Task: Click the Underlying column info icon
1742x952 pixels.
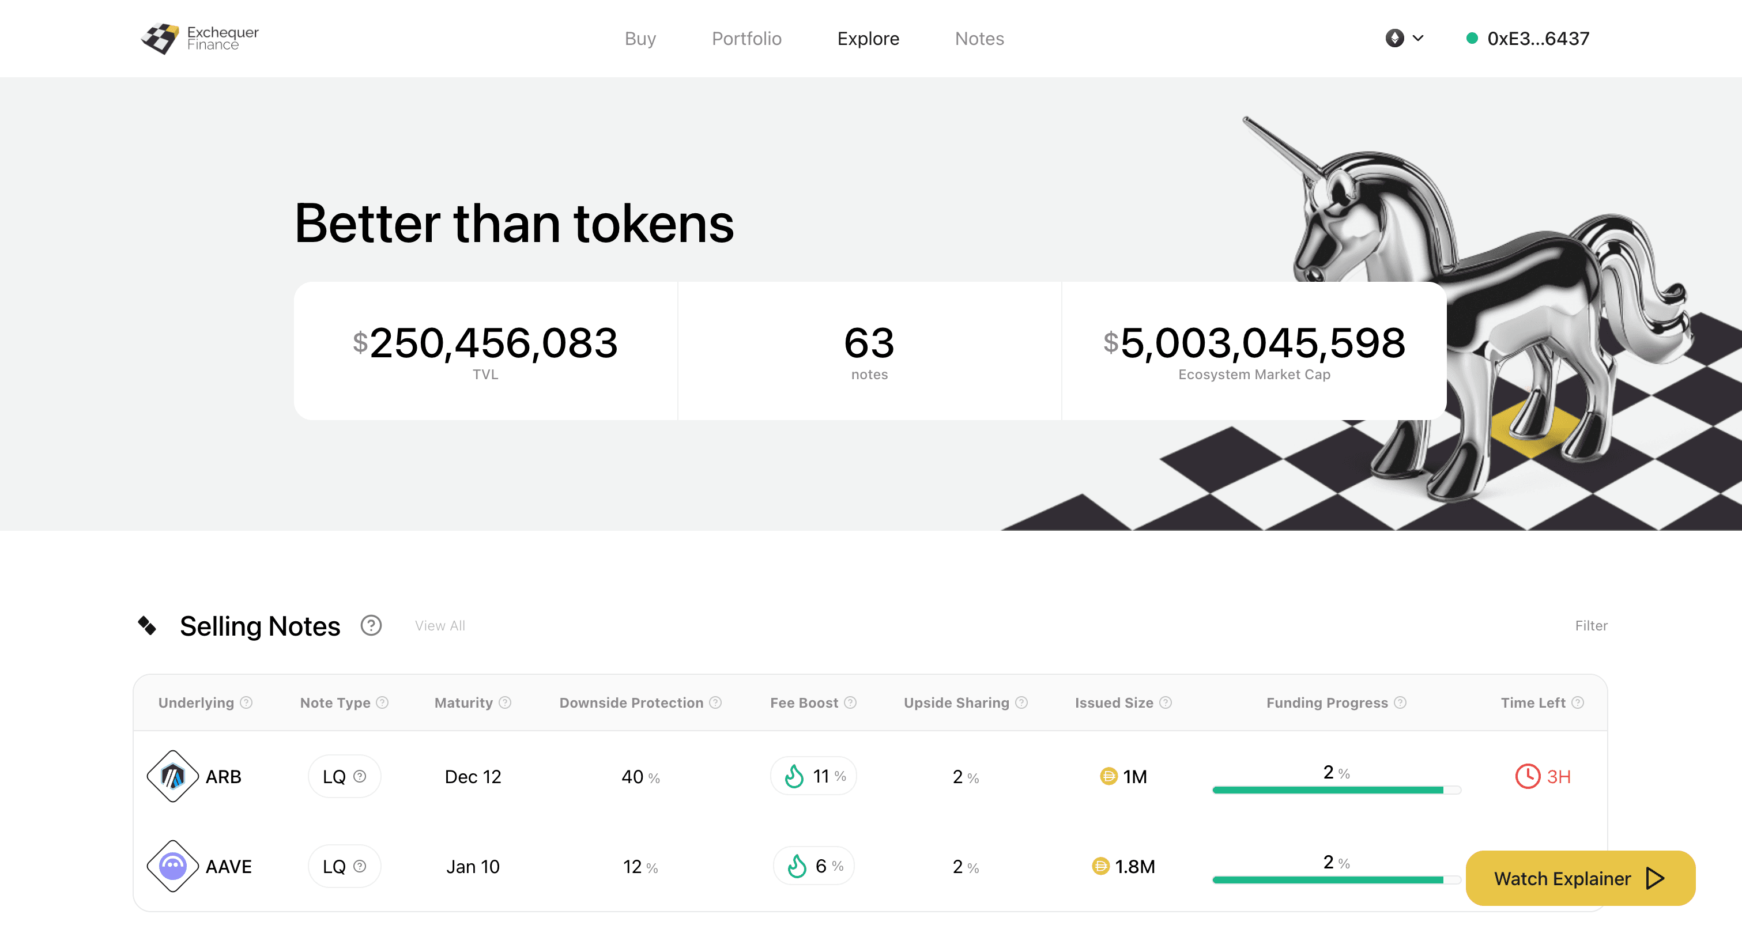Action: pyautogui.click(x=247, y=702)
